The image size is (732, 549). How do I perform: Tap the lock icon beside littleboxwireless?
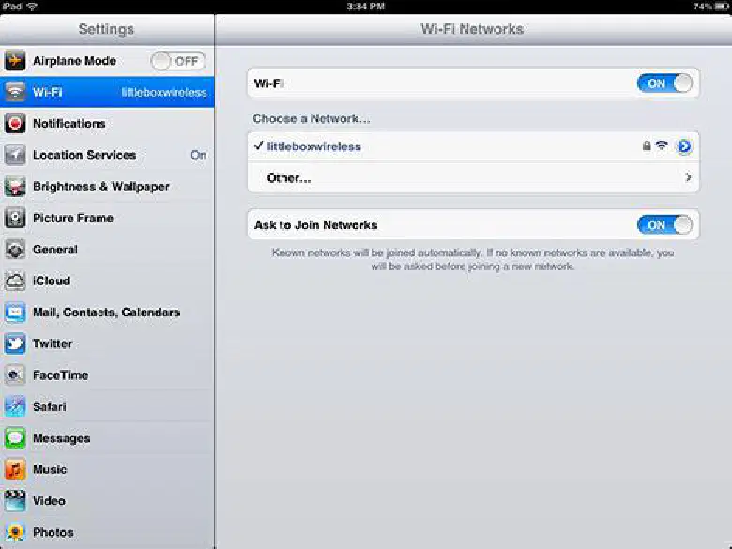click(x=647, y=145)
